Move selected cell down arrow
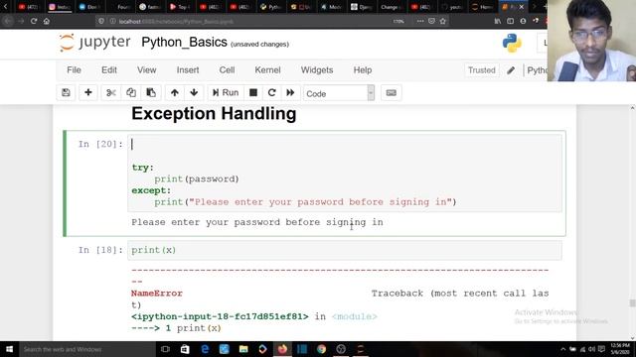This screenshot has height=357, width=636. [194, 92]
